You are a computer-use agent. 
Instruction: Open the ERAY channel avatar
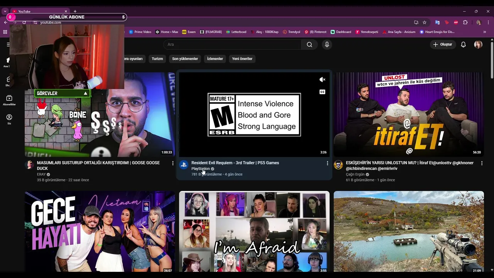[29, 164]
